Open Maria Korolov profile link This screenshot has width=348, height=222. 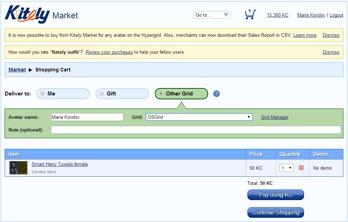[x=311, y=15]
